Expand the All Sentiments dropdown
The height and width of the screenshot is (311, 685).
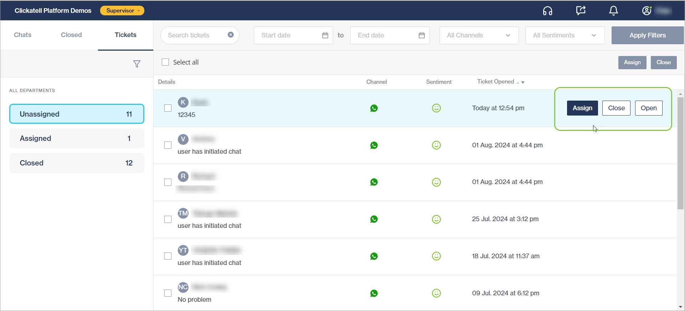(565, 35)
